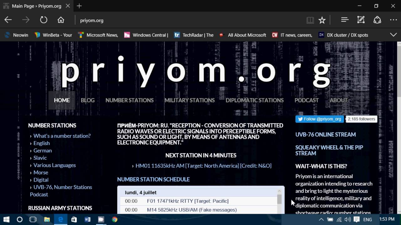Click the ENG input language indicator
Screen dimensions: 401x225
(x=367, y=219)
